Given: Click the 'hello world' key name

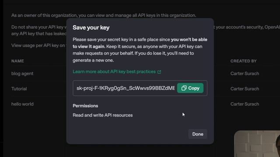Looking at the screenshot, I should pos(22,104).
